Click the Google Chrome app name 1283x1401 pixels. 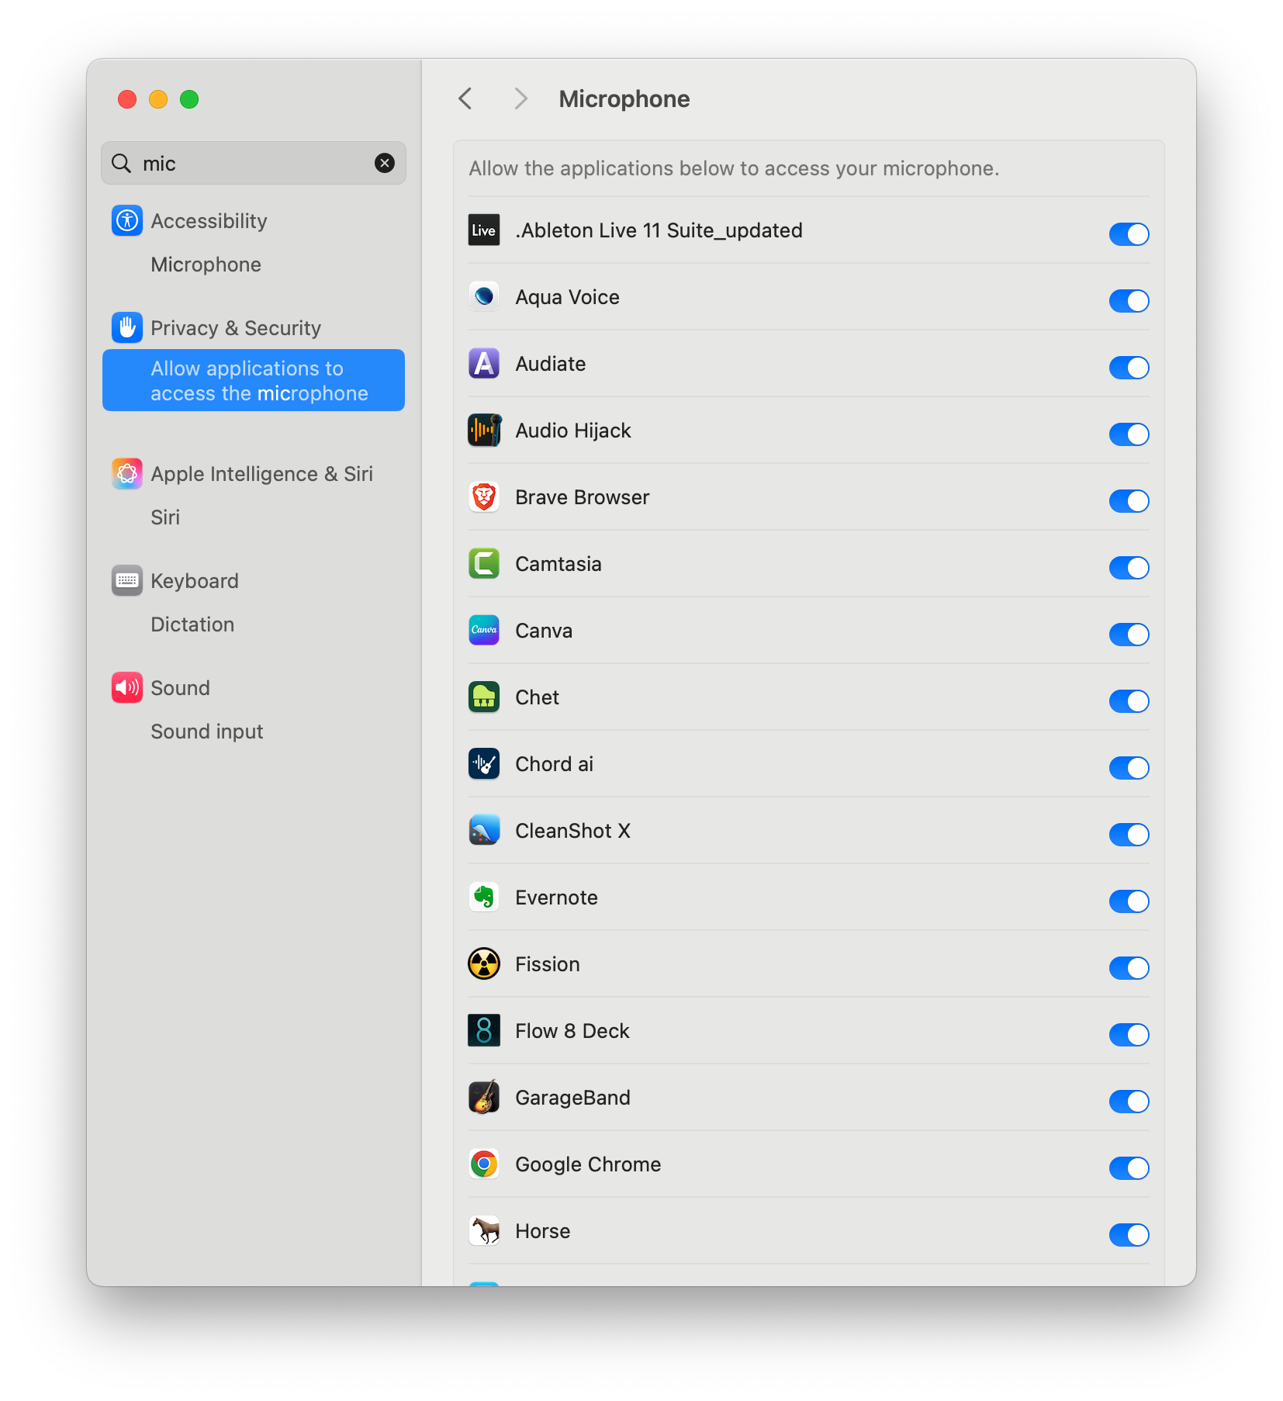pos(588,1164)
